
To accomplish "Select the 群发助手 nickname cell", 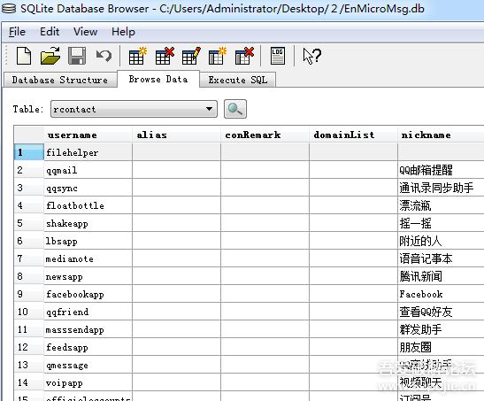I will 442,329.
